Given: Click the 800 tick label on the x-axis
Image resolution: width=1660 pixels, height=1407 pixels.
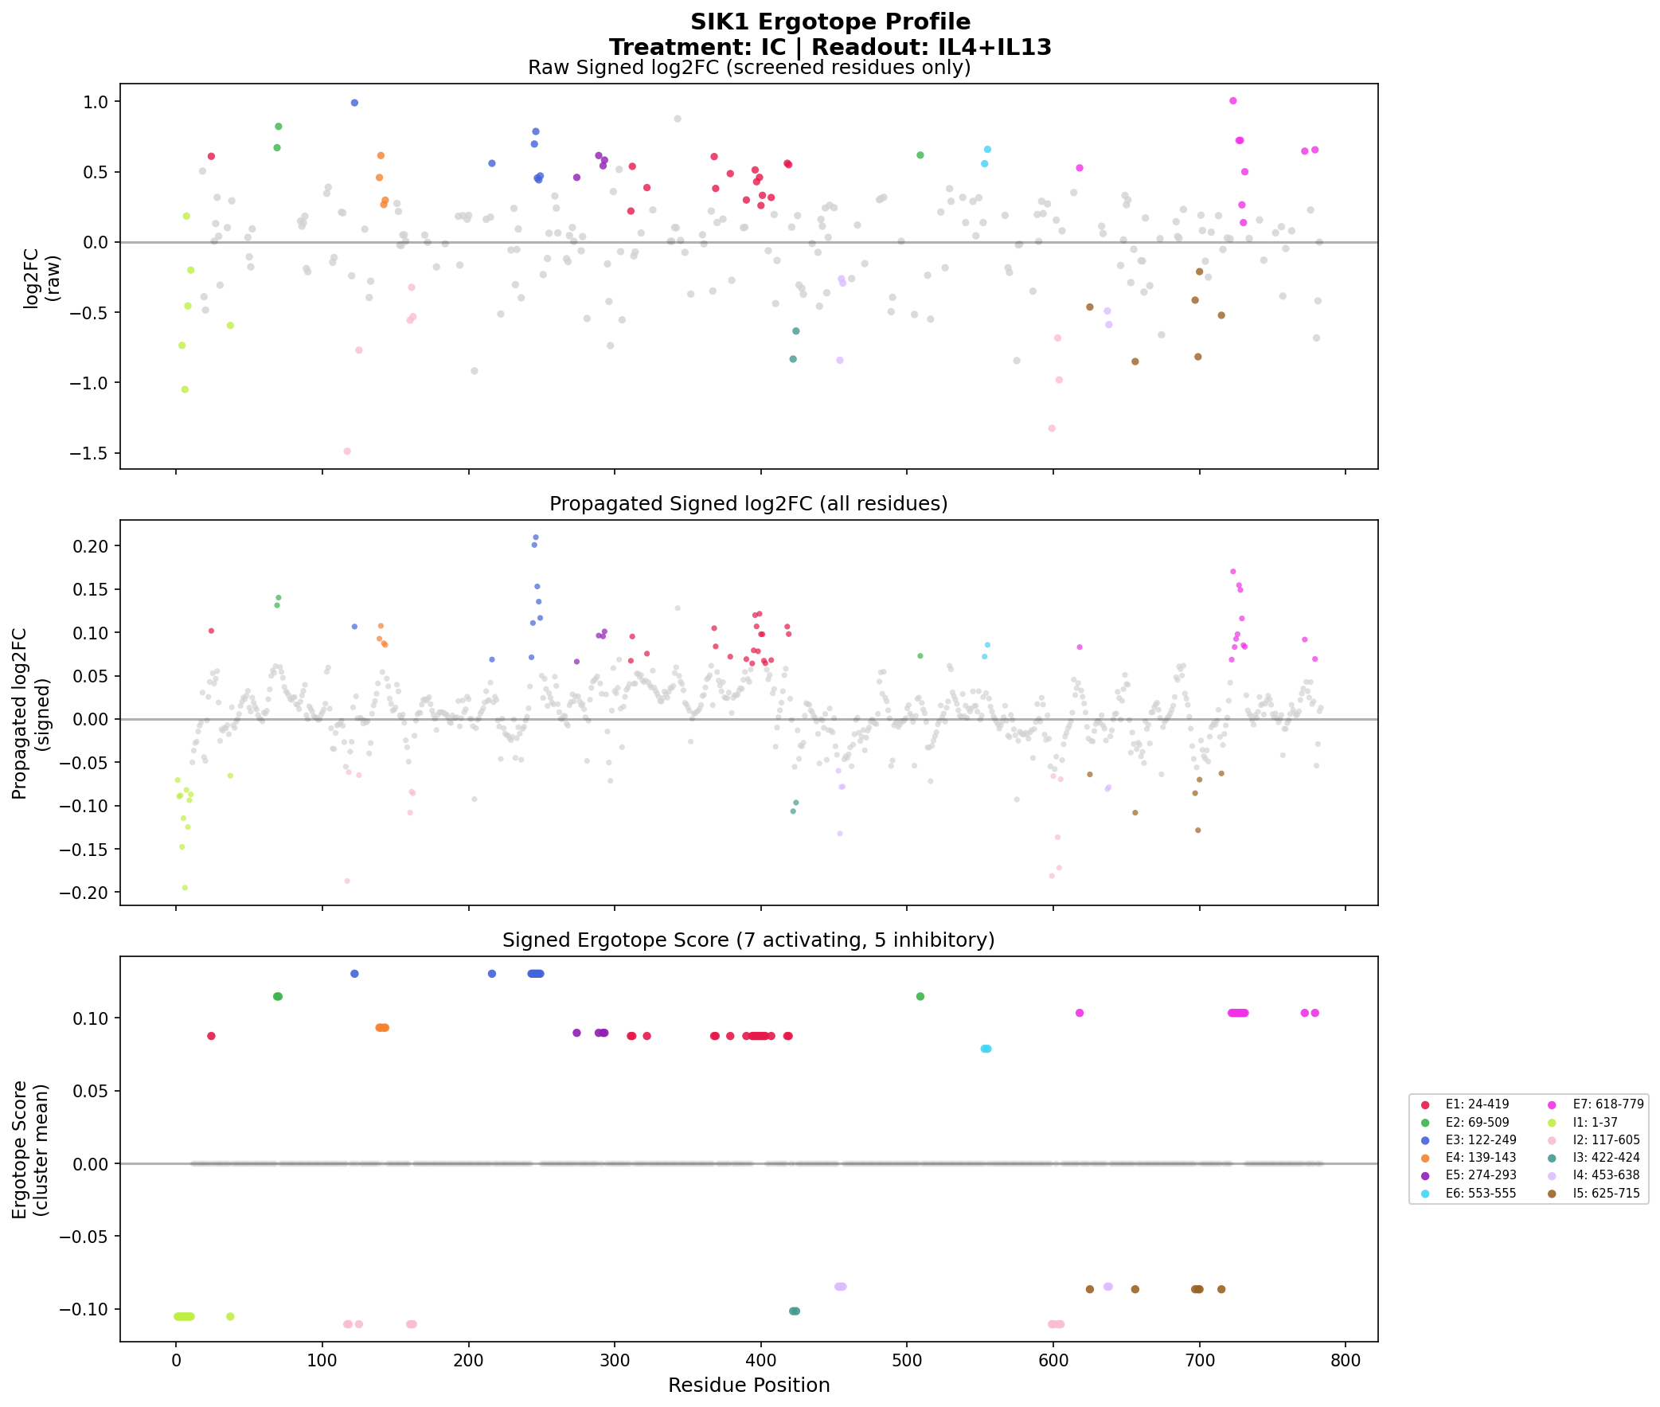Looking at the screenshot, I should (x=1345, y=1361).
